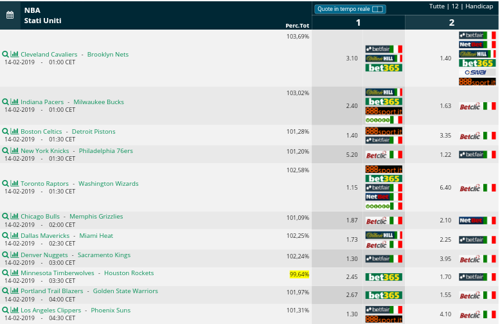This screenshot has height=324, width=500.
Task: Click the magnifier icon for Denver Nuggets match
Action: coord(5,255)
